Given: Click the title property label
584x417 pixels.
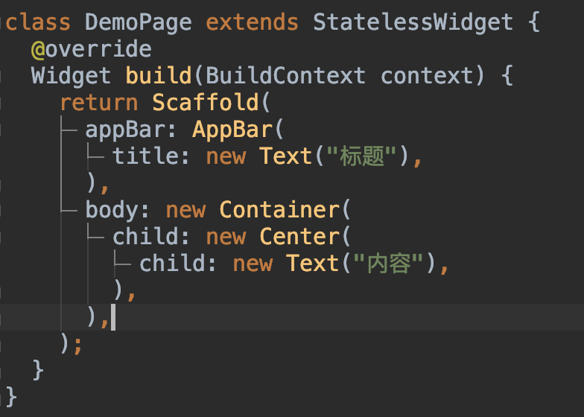Looking at the screenshot, I should (146, 156).
